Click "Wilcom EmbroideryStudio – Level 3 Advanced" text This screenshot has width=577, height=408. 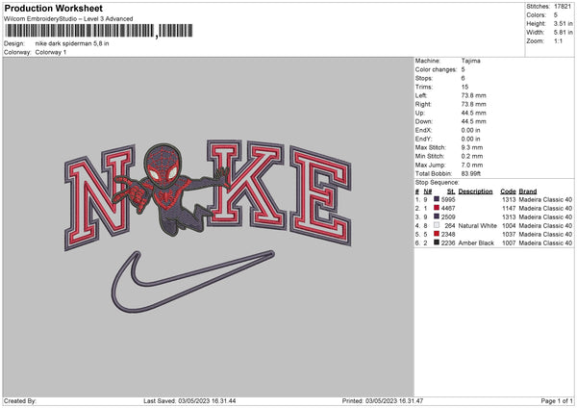(68, 19)
